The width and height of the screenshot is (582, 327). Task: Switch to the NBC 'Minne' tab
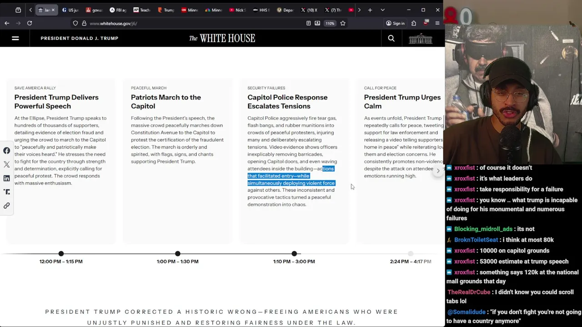[214, 10]
